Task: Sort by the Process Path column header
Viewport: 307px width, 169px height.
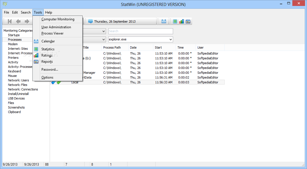Action: point(115,47)
